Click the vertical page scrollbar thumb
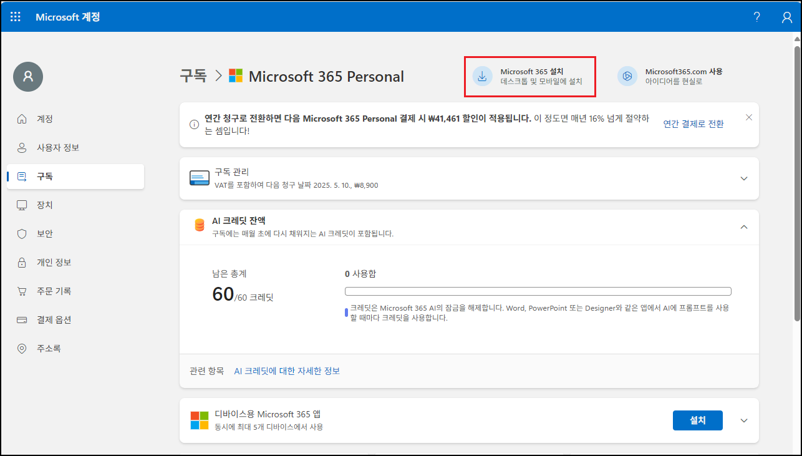 click(798, 182)
